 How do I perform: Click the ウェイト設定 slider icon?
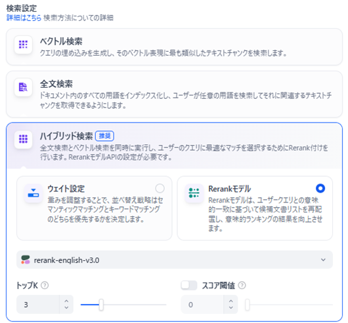point(33,193)
